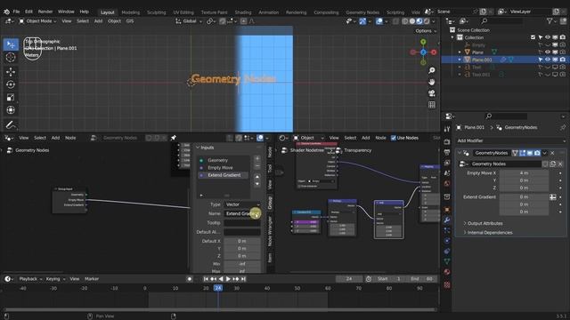The width and height of the screenshot is (570, 320).
Task: Click the Empty Move X value field
Action: pos(524,173)
